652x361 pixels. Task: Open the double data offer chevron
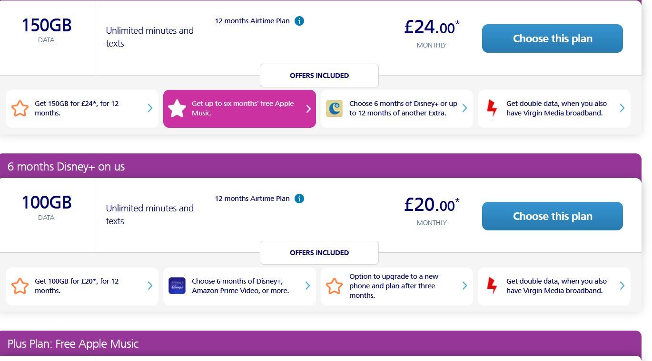click(622, 108)
